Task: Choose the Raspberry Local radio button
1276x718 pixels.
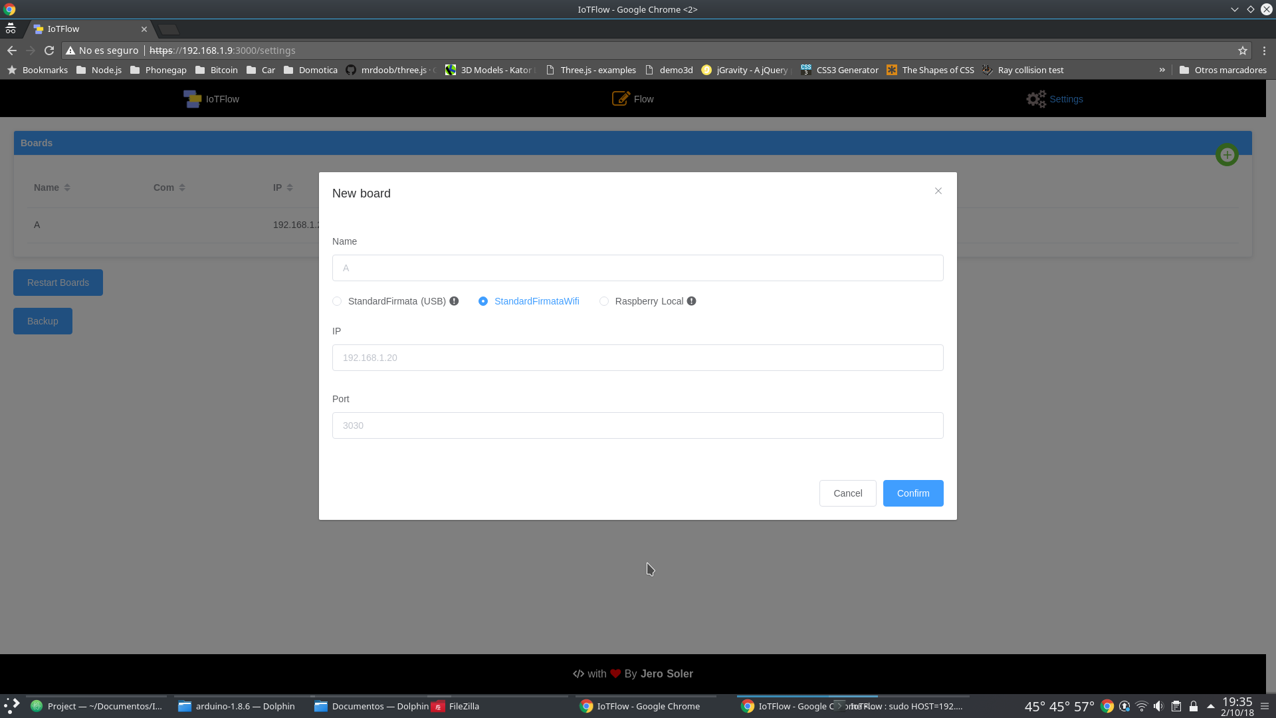Action: (603, 301)
